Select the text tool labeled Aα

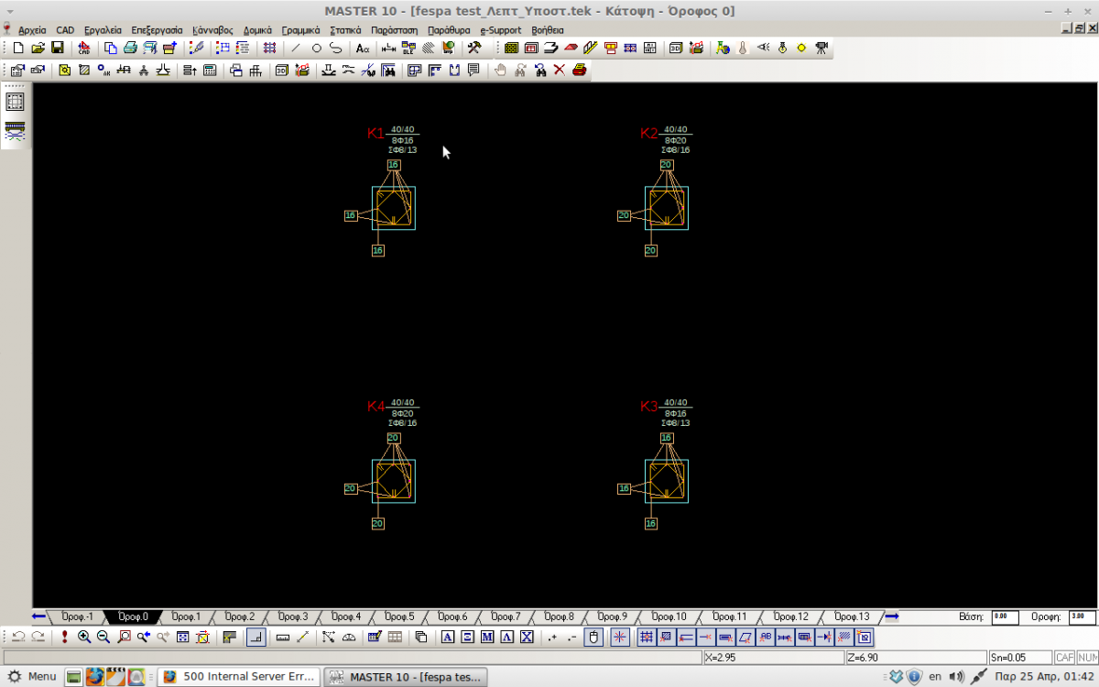click(363, 48)
